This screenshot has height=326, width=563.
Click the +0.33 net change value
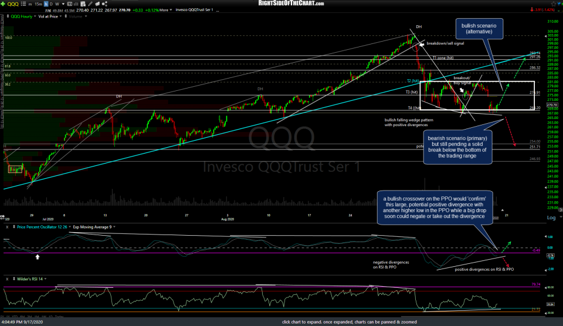click(x=137, y=10)
